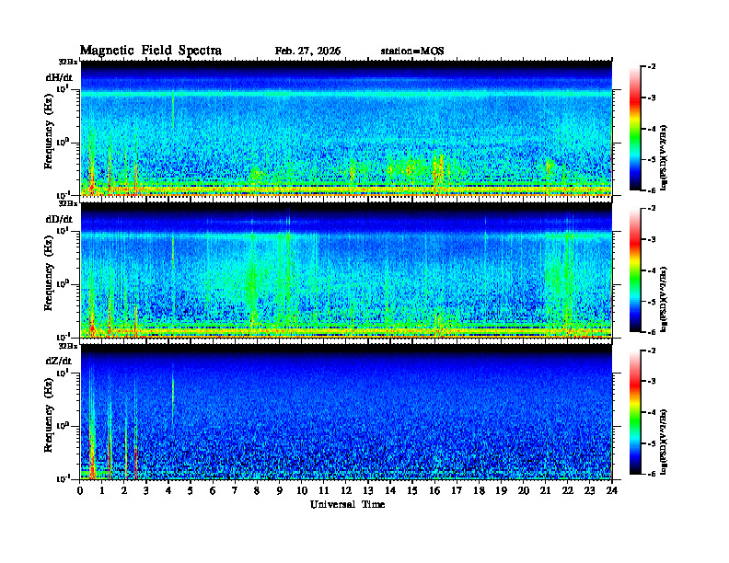Image resolution: width=729 pixels, height=563 pixels.
Task: Click the -4 value on dD/dt color scale
Action: click(x=652, y=270)
